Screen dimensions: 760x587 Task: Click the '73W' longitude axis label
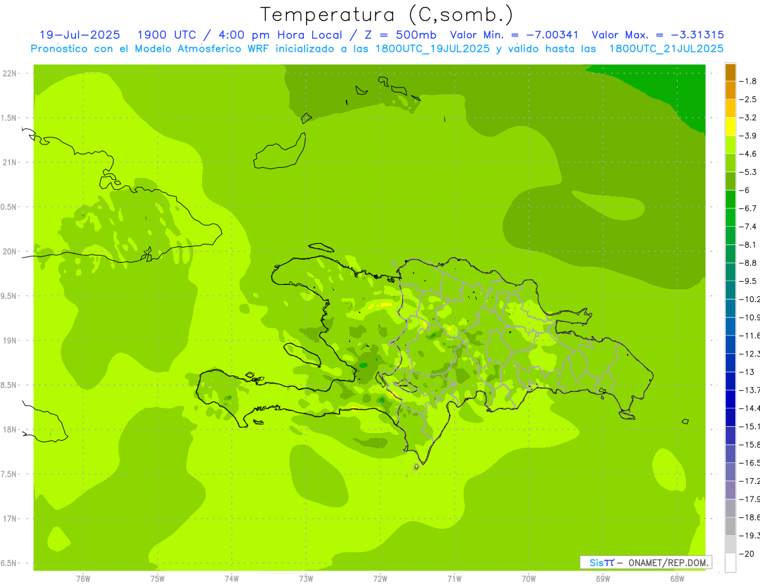(x=306, y=579)
